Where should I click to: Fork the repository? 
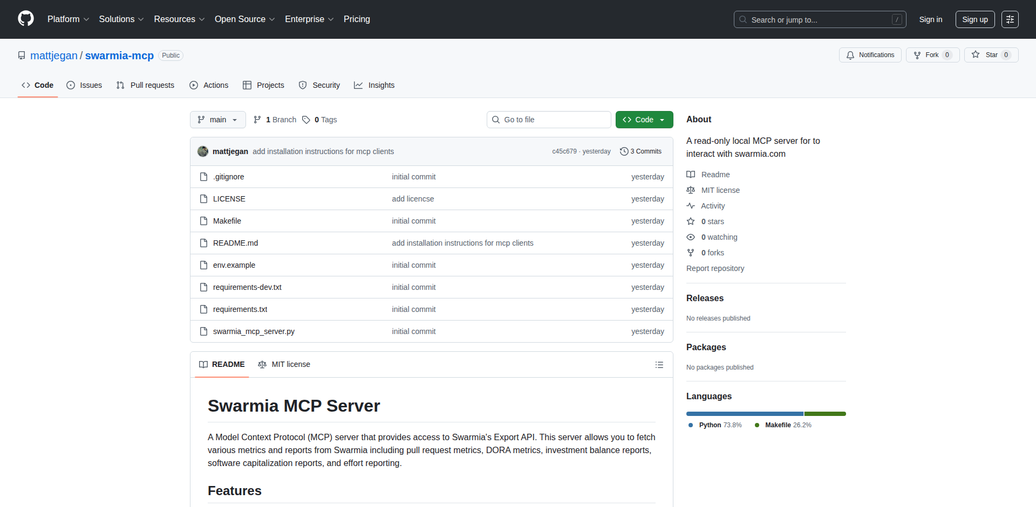[x=932, y=55]
